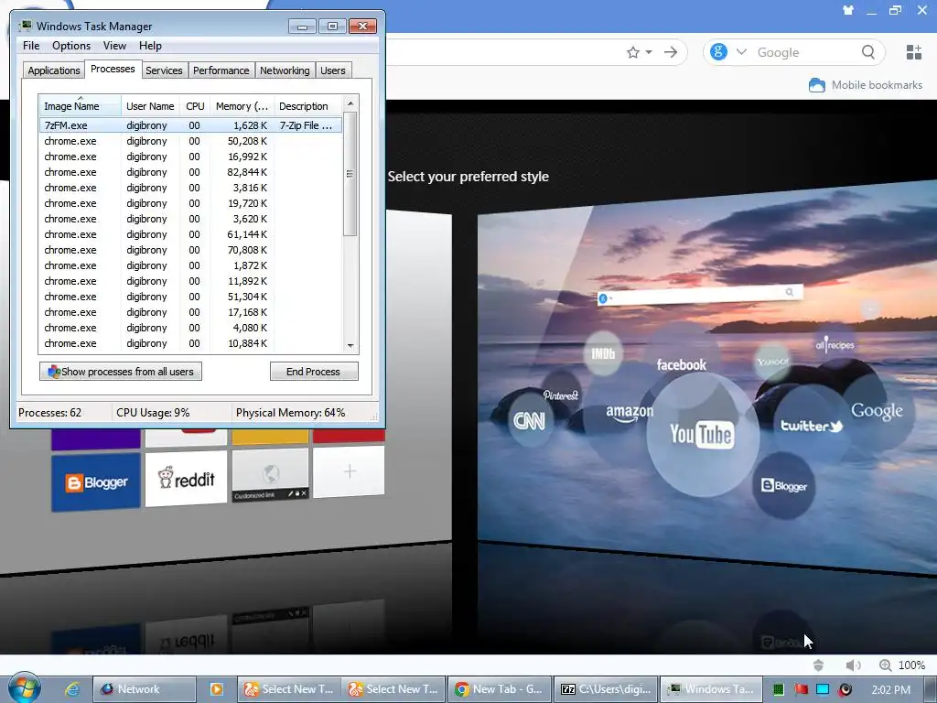
Task: Open the extensions grid-plus icon
Action: (x=914, y=52)
